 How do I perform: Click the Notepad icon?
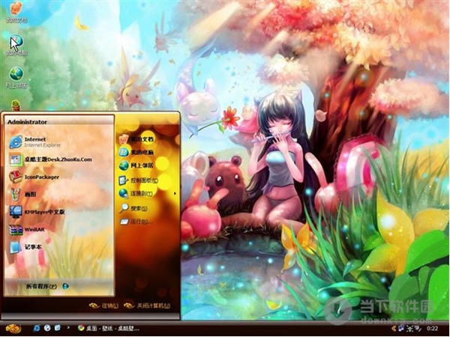(16, 247)
